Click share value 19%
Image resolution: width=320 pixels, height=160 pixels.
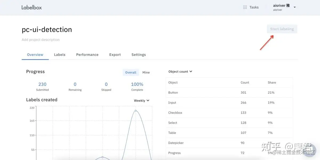pyautogui.click(x=271, y=102)
